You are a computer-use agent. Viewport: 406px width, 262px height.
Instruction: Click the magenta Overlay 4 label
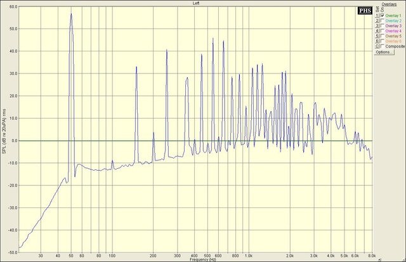tap(393, 31)
